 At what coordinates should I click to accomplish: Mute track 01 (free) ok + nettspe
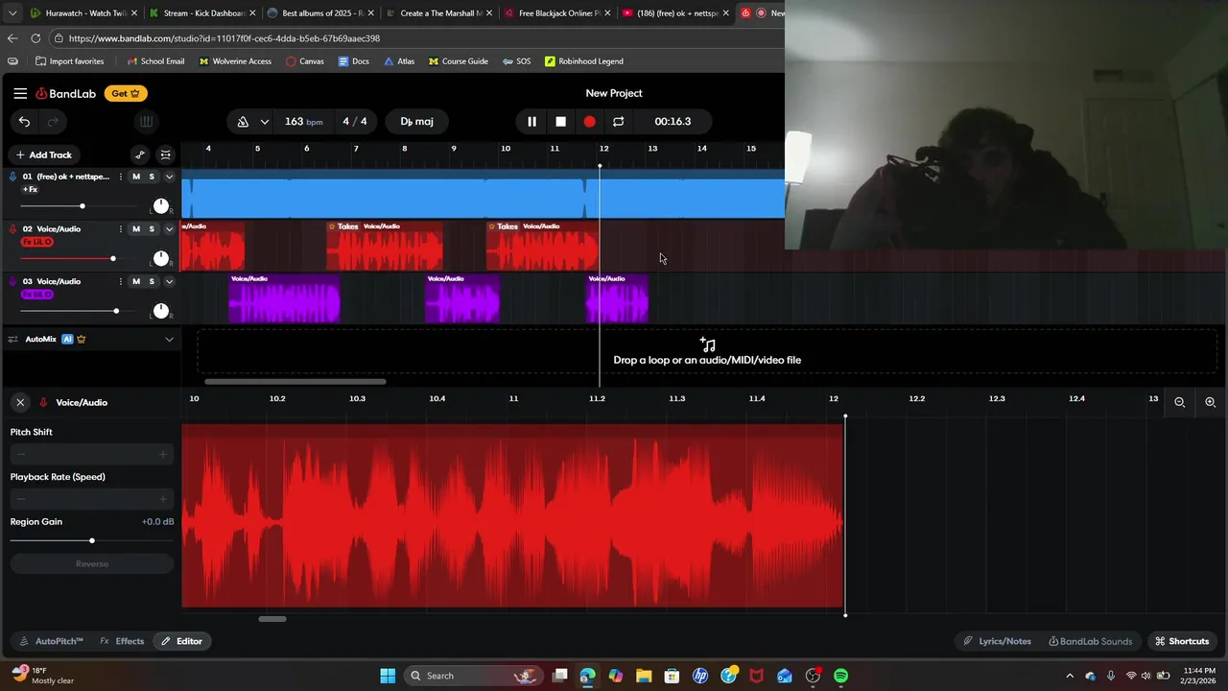pos(136,177)
